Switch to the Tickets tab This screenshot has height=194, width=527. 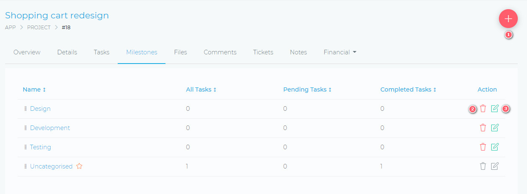(263, 52)
